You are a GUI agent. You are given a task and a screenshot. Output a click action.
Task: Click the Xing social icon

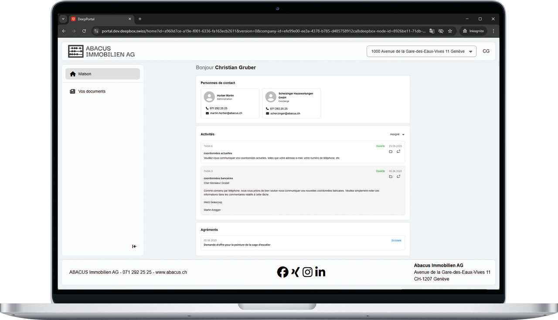point(295,272)
